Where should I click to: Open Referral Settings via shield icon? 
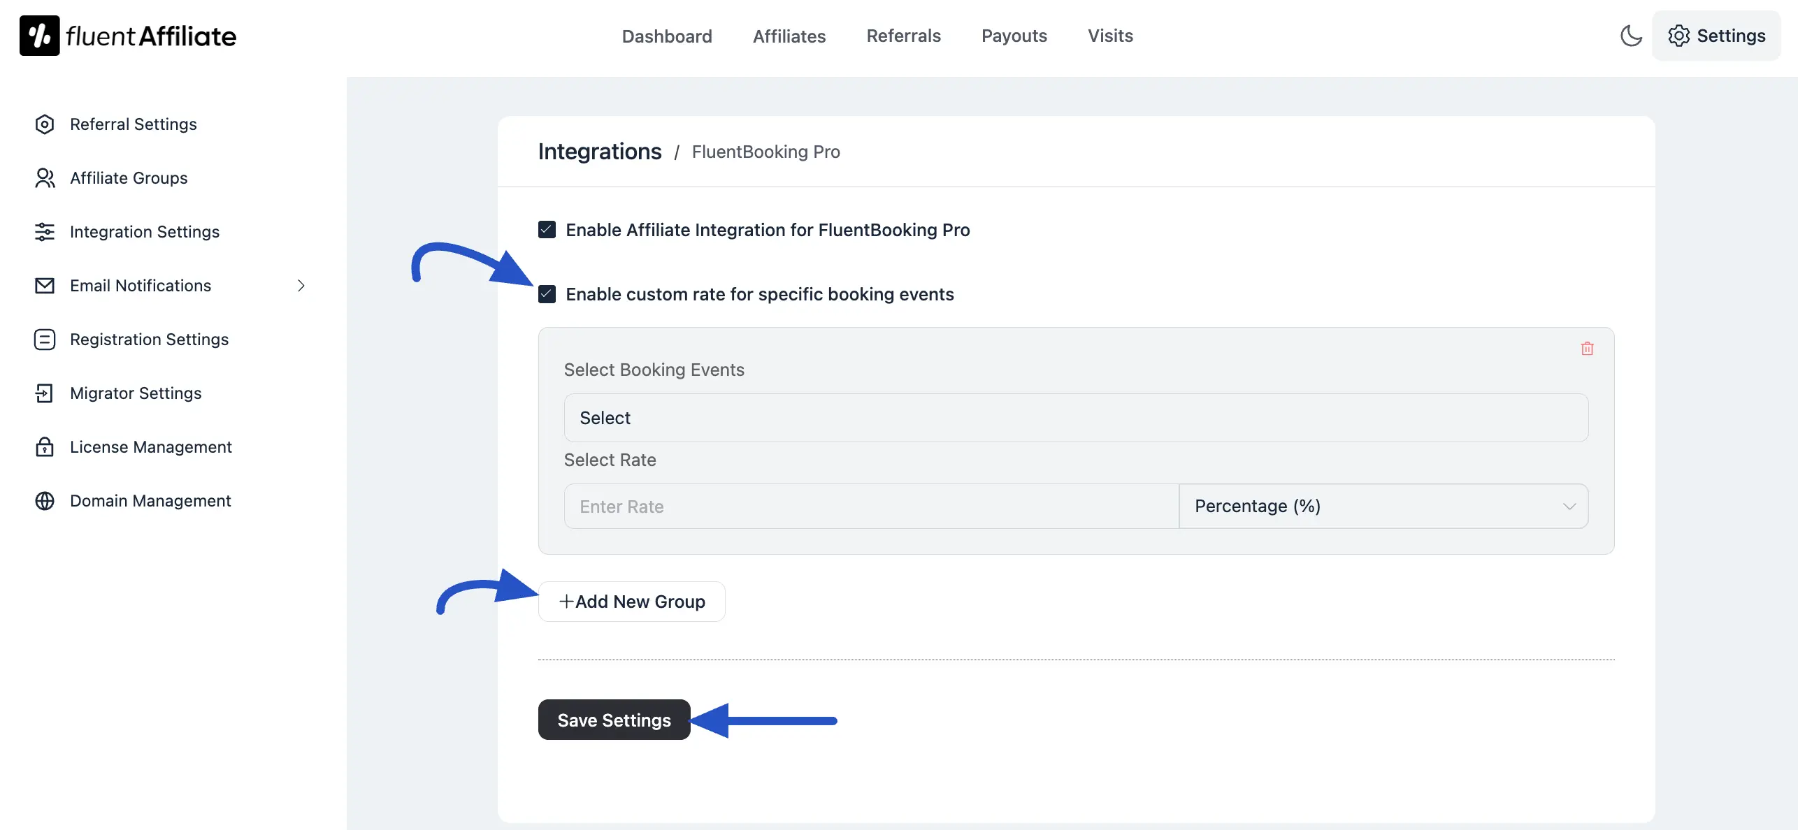click(x=44, y=124)
